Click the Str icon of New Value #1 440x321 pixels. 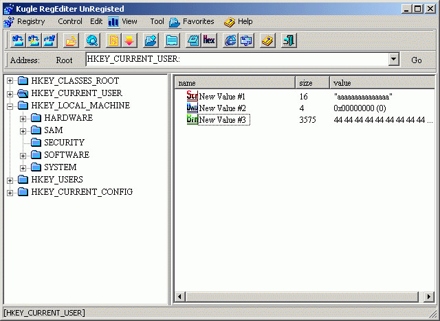pos(192,96)
